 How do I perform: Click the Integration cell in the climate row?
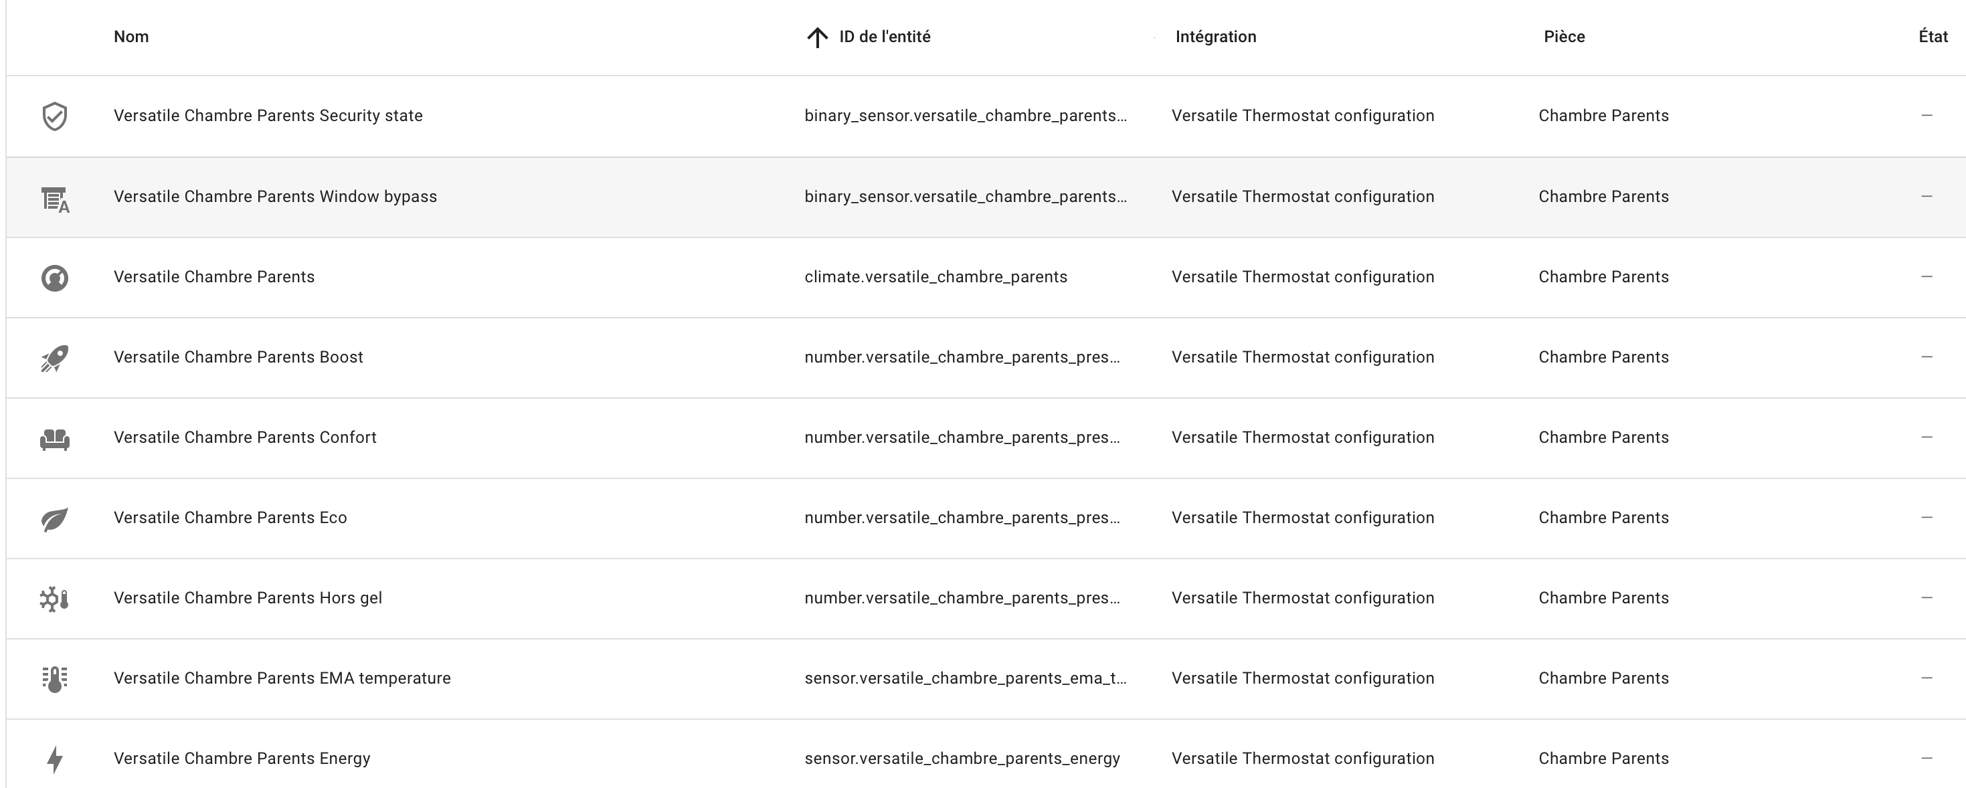point(1303,277)
